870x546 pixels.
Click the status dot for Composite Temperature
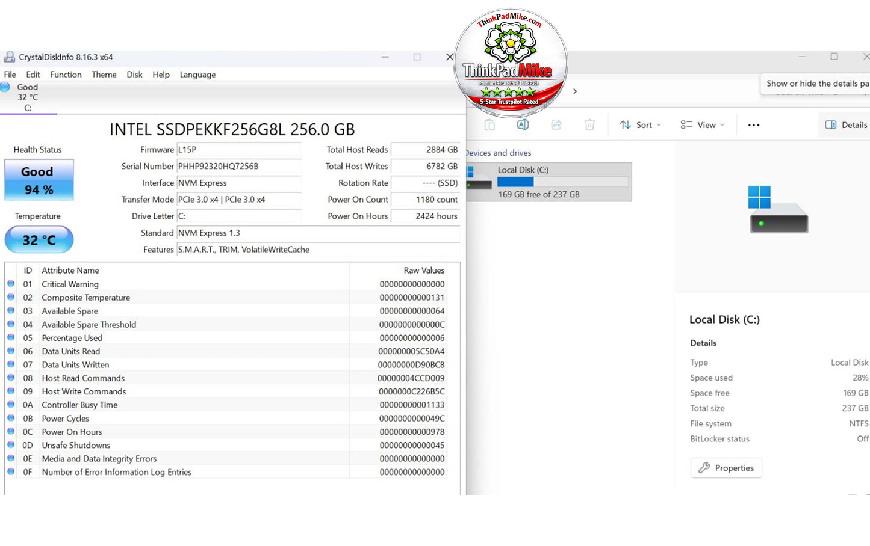11,297
